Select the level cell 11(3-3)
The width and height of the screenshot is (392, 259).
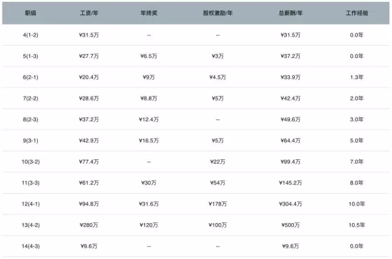pos(31,183)
